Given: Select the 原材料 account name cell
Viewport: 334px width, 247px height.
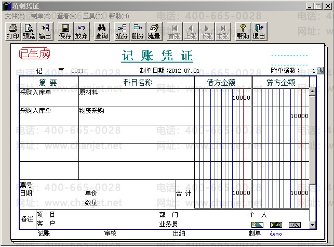Looking at the screenshot, I should tap(136, 98).
